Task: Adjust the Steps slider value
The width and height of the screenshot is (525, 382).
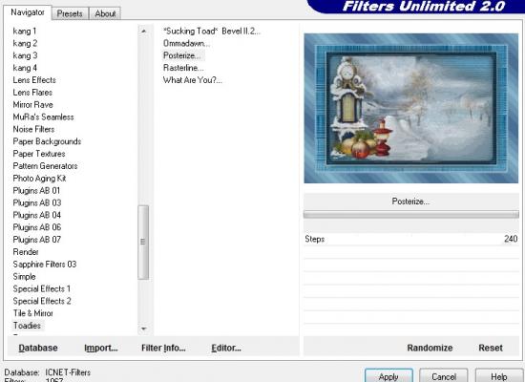Action: (411, 239)
